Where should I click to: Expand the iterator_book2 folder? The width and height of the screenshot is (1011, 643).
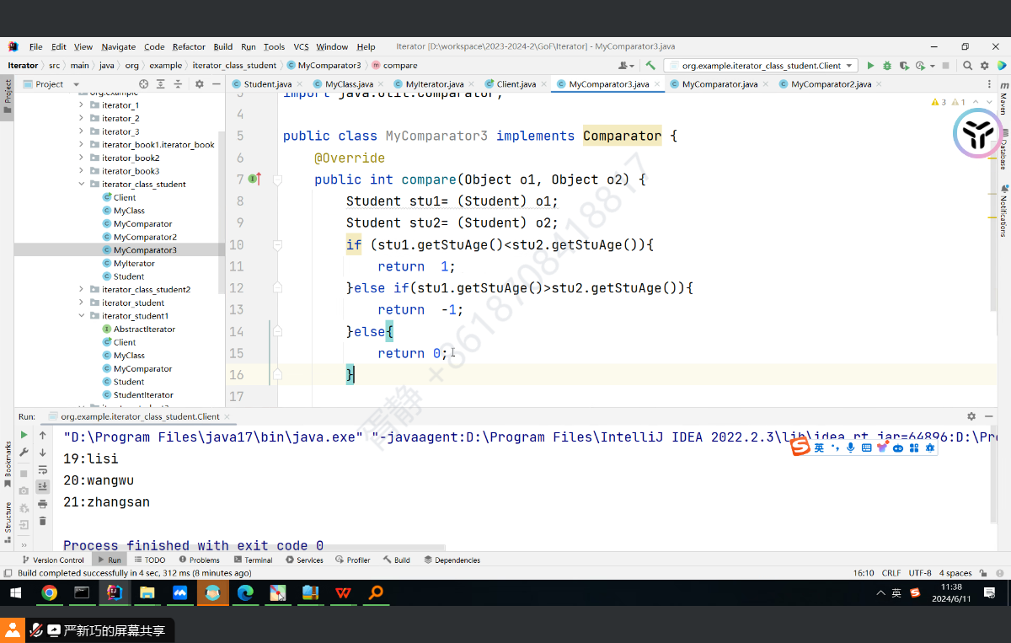[x=82, y=158]
